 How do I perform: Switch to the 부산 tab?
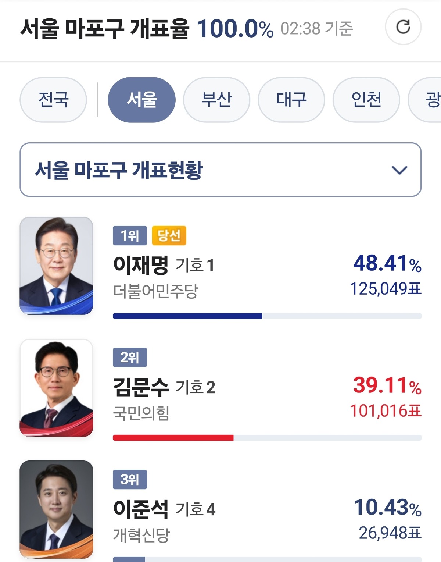coord(216,99)
